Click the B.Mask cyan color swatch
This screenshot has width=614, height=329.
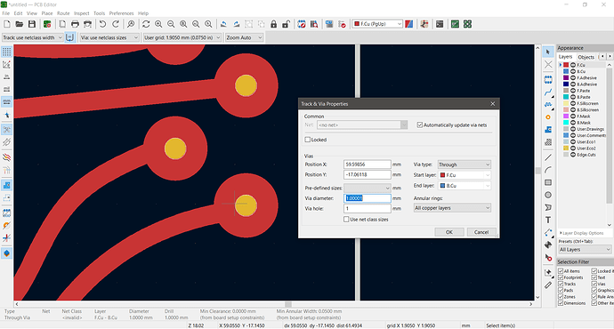[566, 123]
